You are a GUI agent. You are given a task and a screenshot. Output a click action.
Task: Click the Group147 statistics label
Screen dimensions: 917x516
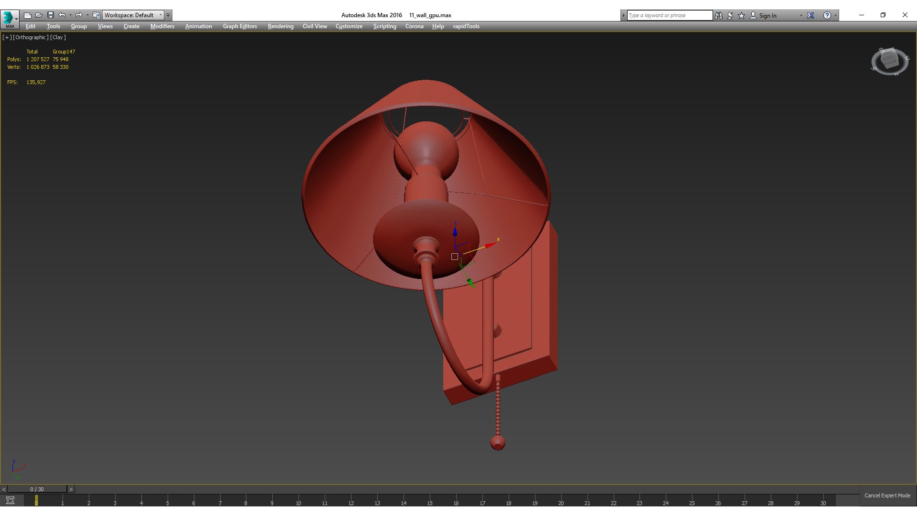pos(64,52)
